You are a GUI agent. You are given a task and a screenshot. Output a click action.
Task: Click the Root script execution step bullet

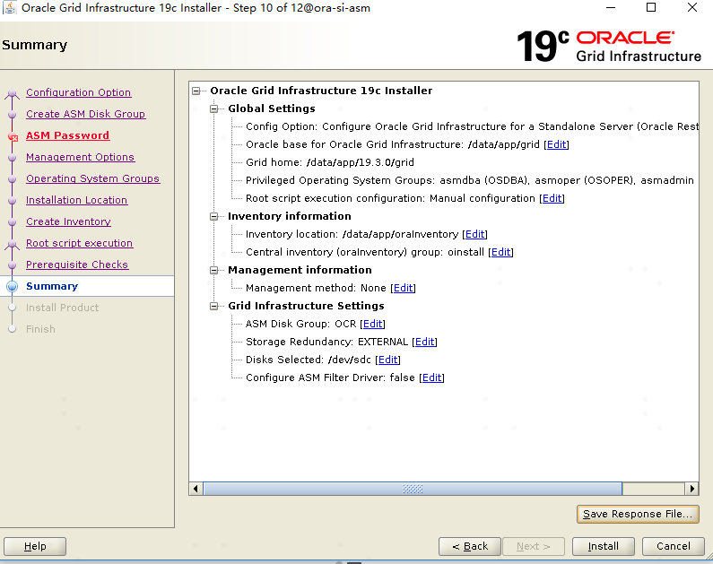[x=13, y=245]
